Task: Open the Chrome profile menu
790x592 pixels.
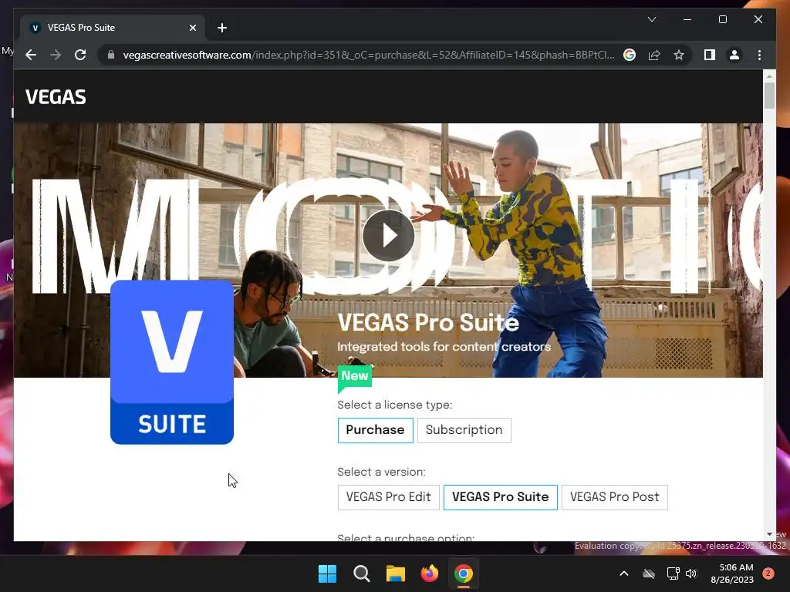Action: [734, 55]
